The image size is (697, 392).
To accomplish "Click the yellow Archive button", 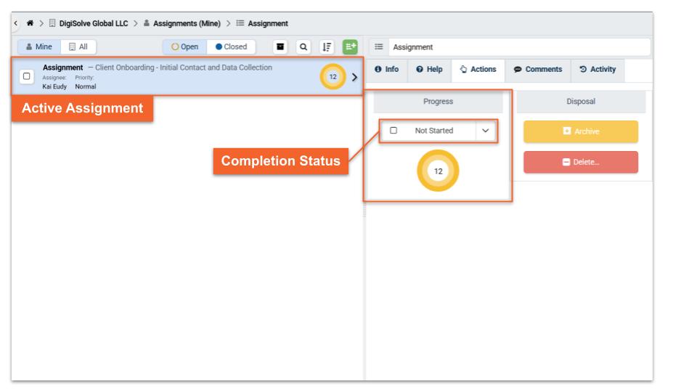I will click(580, 131).
